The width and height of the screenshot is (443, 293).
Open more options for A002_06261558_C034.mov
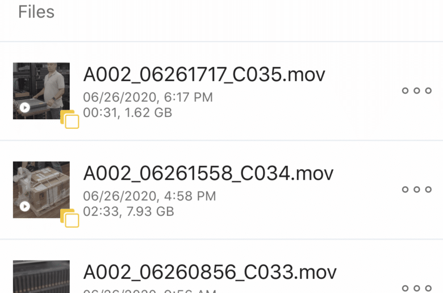tap(417, 189)
